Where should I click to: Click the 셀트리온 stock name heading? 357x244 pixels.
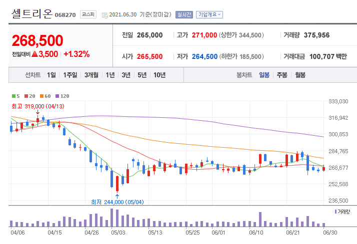tap(32, 13)
